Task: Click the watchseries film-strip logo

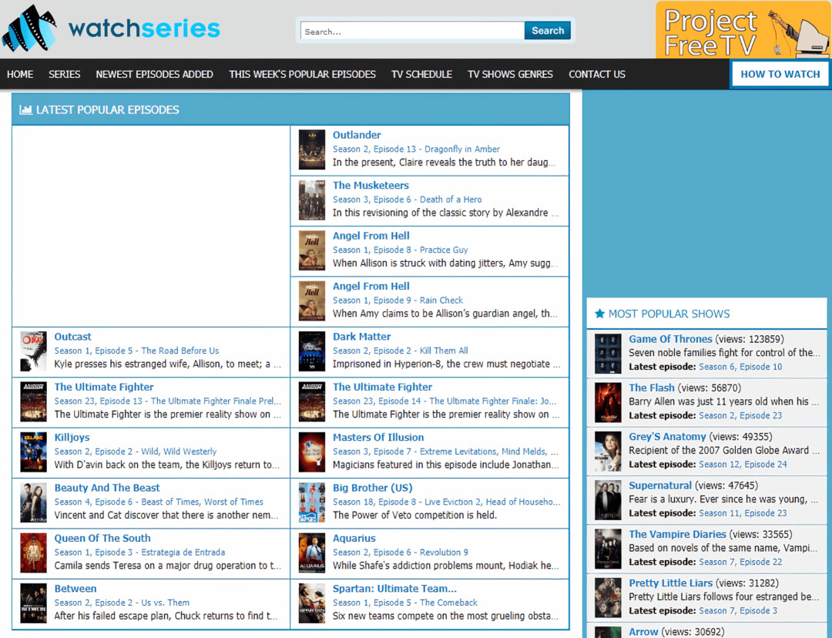Action: tap(29, 29)
